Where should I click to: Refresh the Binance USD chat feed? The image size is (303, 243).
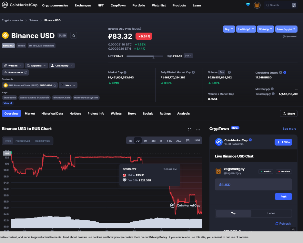(283, 223)
